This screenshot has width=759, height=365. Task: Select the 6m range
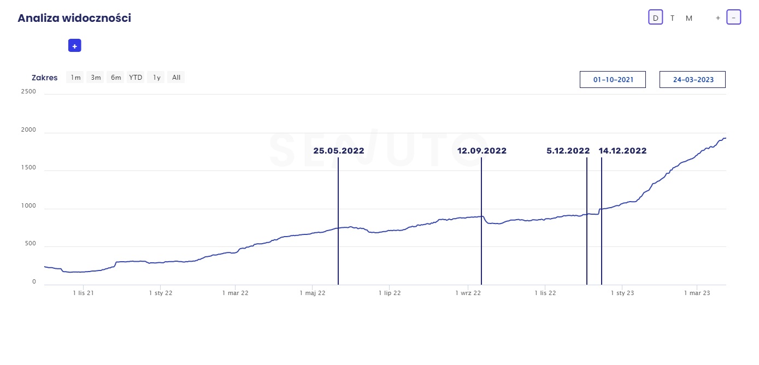pos(116,78)
